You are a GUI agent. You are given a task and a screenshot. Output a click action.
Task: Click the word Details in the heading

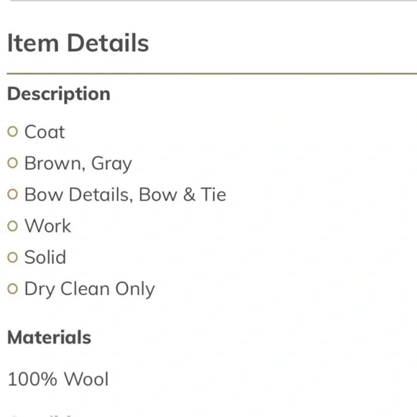pyautogui.click(x=108, y=43)
